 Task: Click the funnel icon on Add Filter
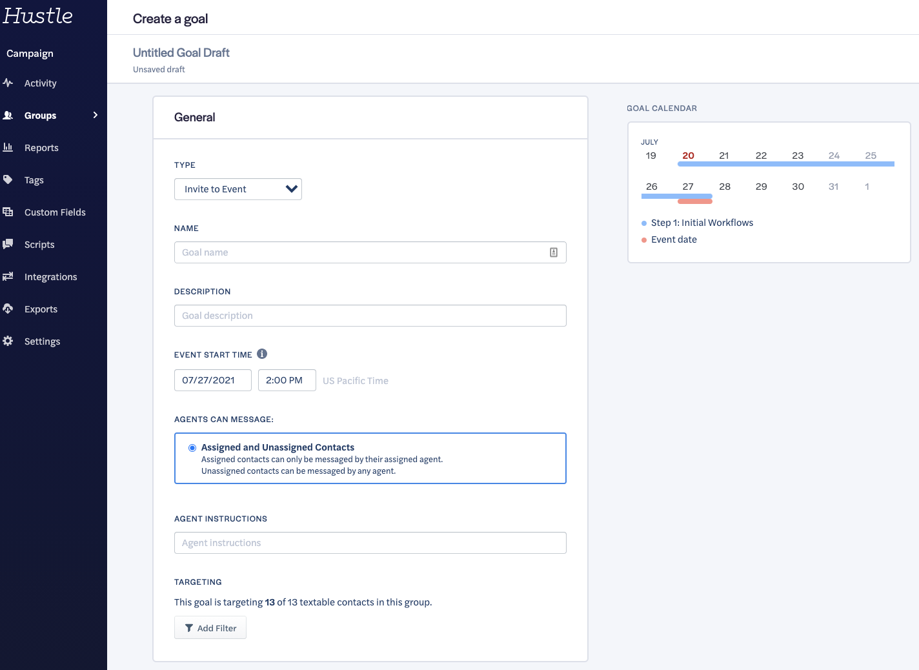(189, 628)
